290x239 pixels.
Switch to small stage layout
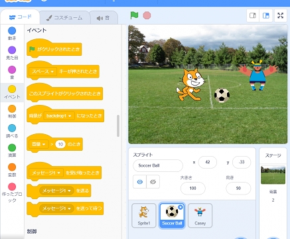(253, 15)
